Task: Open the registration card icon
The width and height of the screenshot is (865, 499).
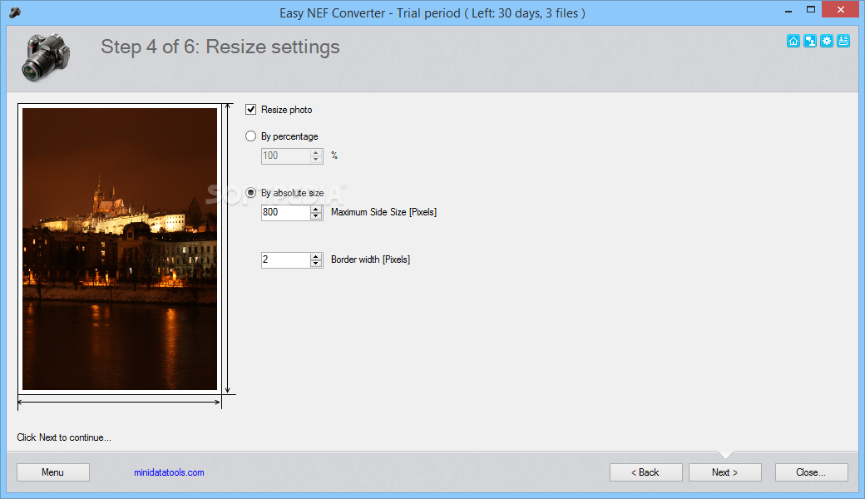Action: (x=843, y=41)
